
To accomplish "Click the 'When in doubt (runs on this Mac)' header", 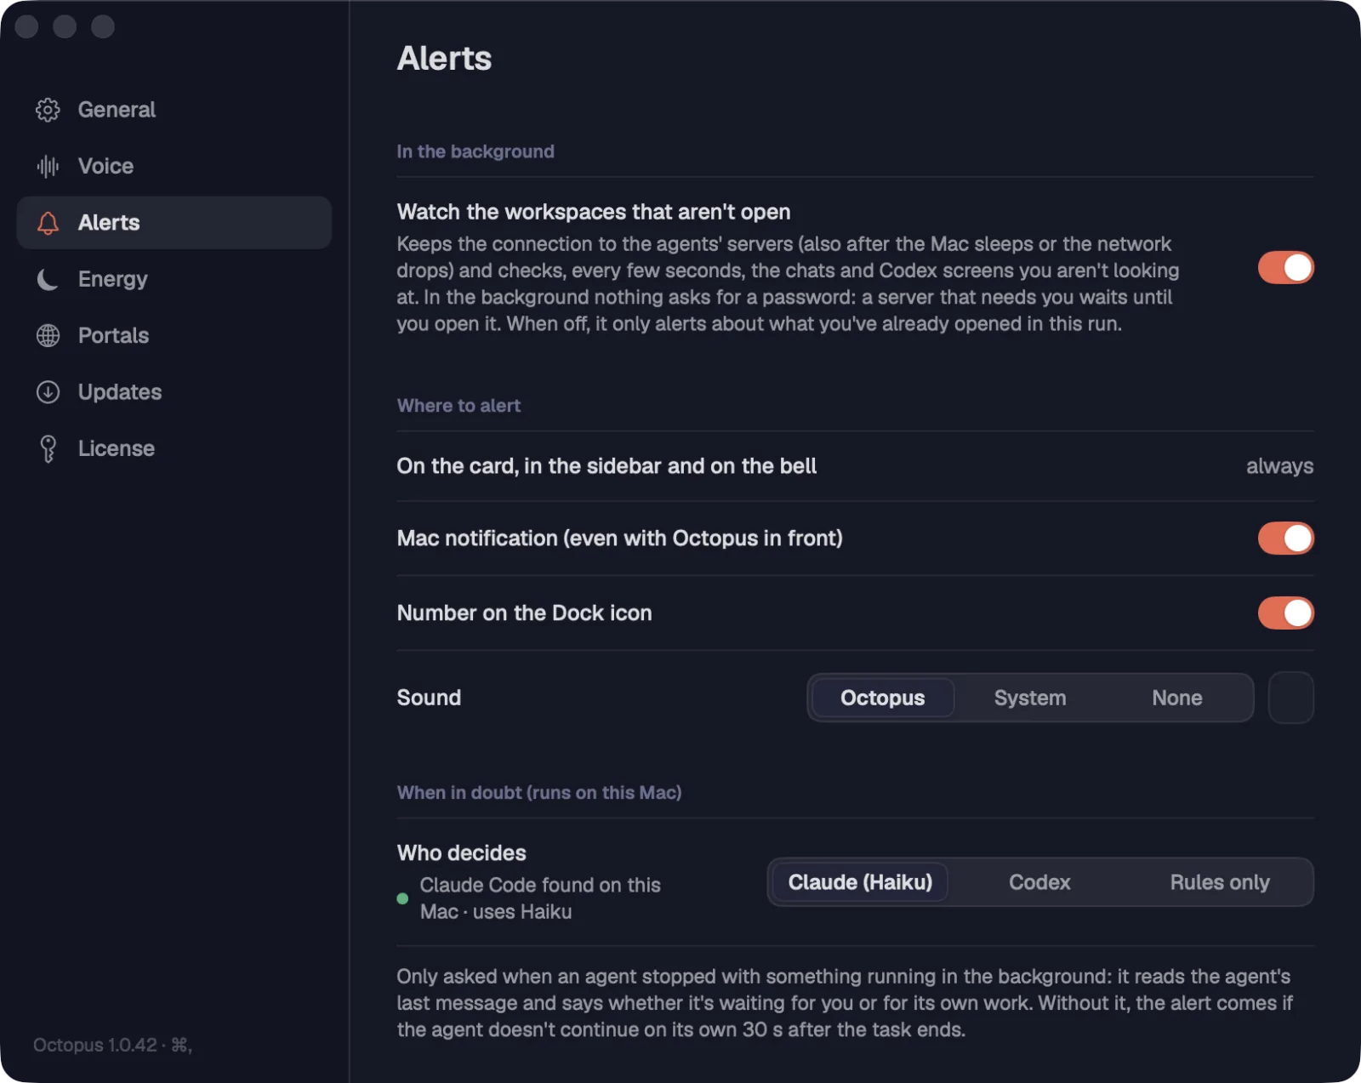I will pyautogui.click(x=539, y=793).
